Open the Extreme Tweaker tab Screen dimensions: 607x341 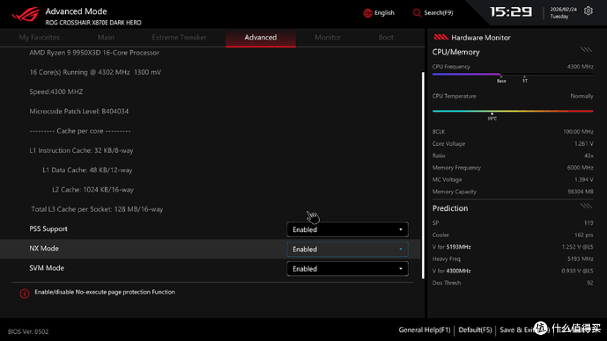pos(179,38)
